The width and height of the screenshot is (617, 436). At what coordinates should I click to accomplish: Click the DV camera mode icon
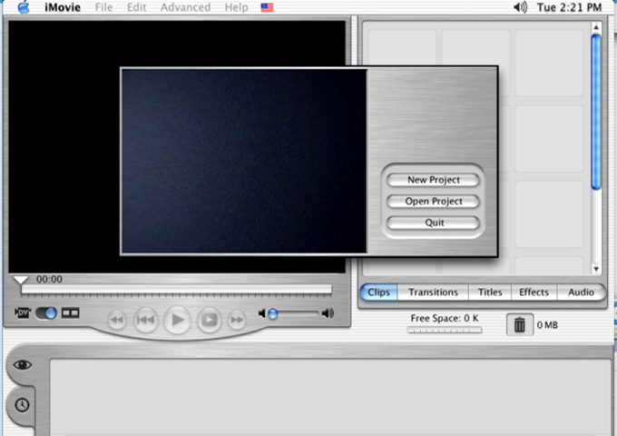pos(23,312)
